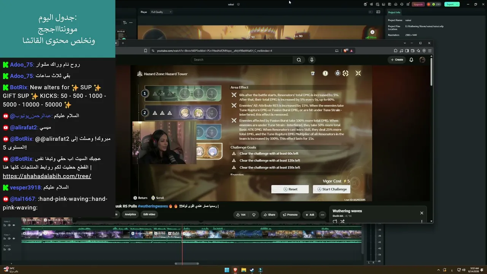
Task: Click the Upgrade button in Filmora
Action: click(x=418, y=4)
